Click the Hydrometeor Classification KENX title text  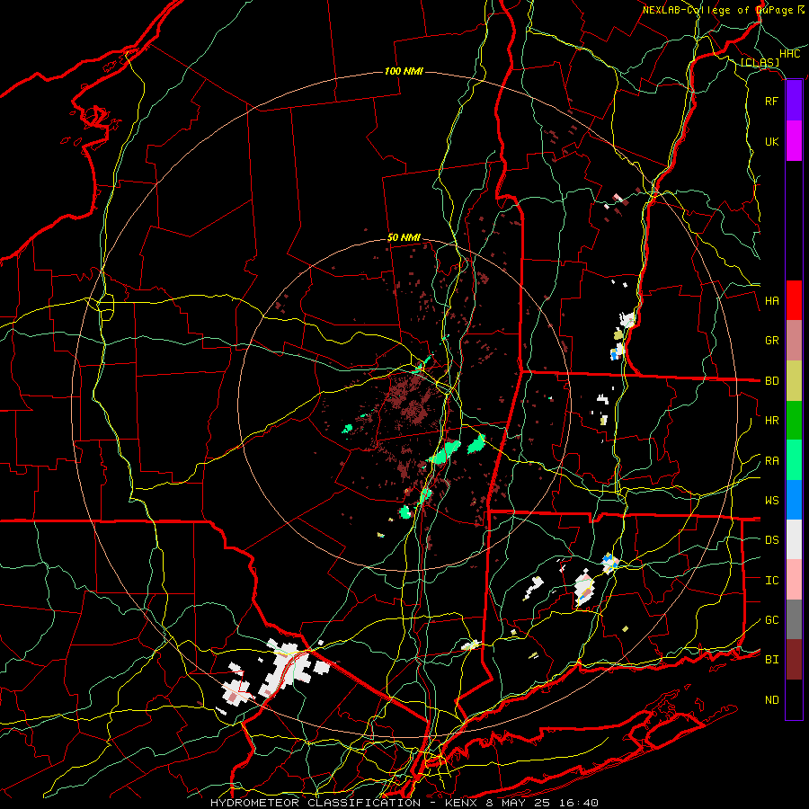click(404, 803)
